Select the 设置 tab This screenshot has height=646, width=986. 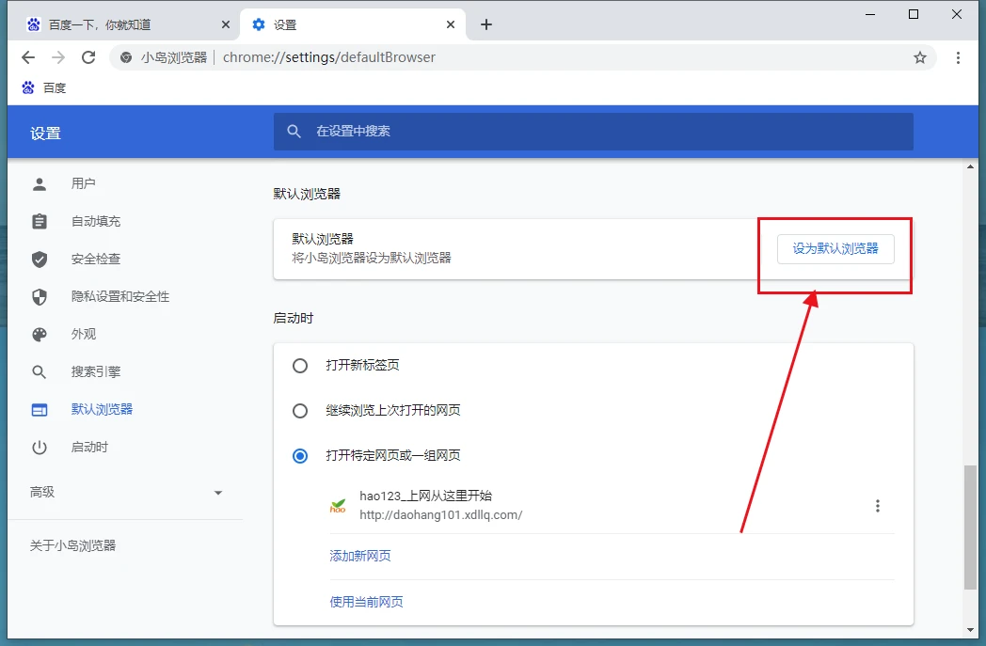click(x=354, y=24)
